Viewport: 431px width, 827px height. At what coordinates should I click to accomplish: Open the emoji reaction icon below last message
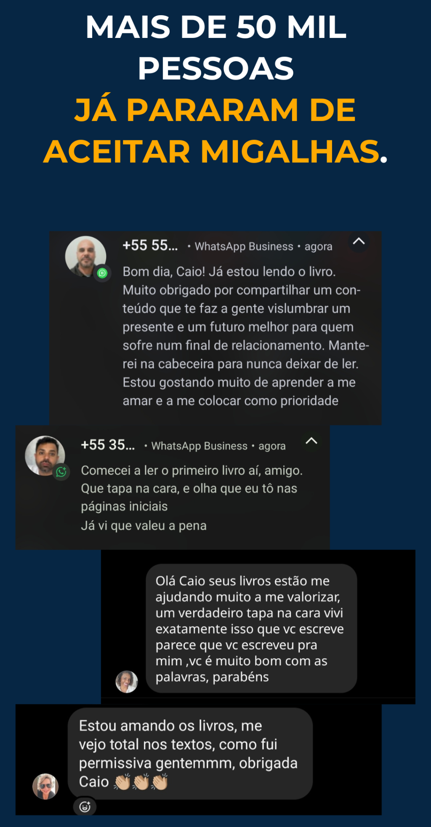pos(85,807)
